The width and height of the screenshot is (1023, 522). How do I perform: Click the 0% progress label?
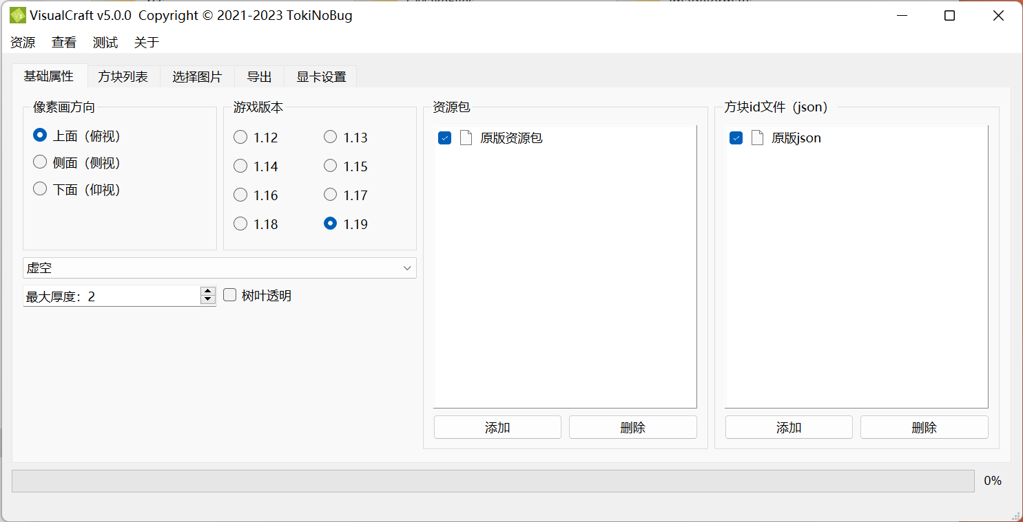[x=993, y=481]
